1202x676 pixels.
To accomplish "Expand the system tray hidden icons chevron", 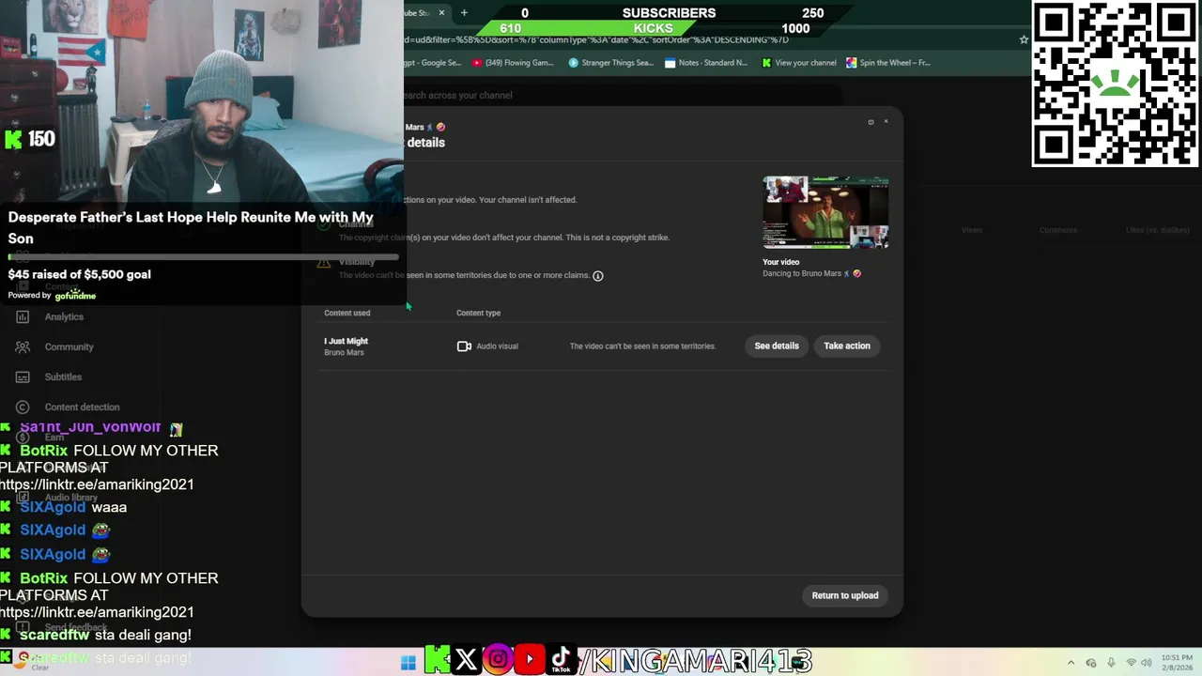I will click(1071, 663).
